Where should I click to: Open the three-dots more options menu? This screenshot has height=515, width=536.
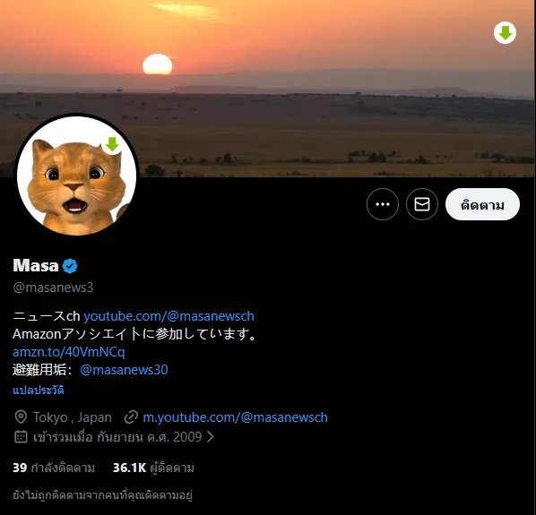pyautogui.click(x=383, y=204)
